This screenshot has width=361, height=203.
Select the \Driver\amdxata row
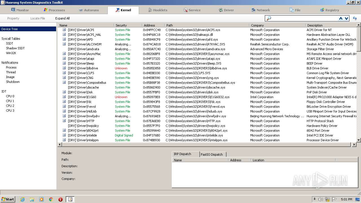click(x=207, y=49)
